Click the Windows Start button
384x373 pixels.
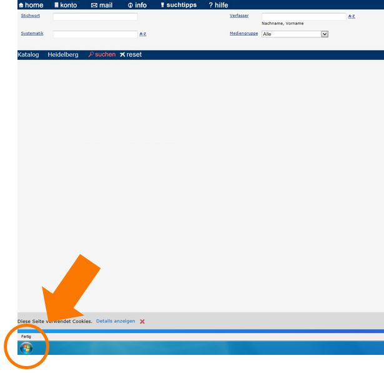[x=26, y=349]
